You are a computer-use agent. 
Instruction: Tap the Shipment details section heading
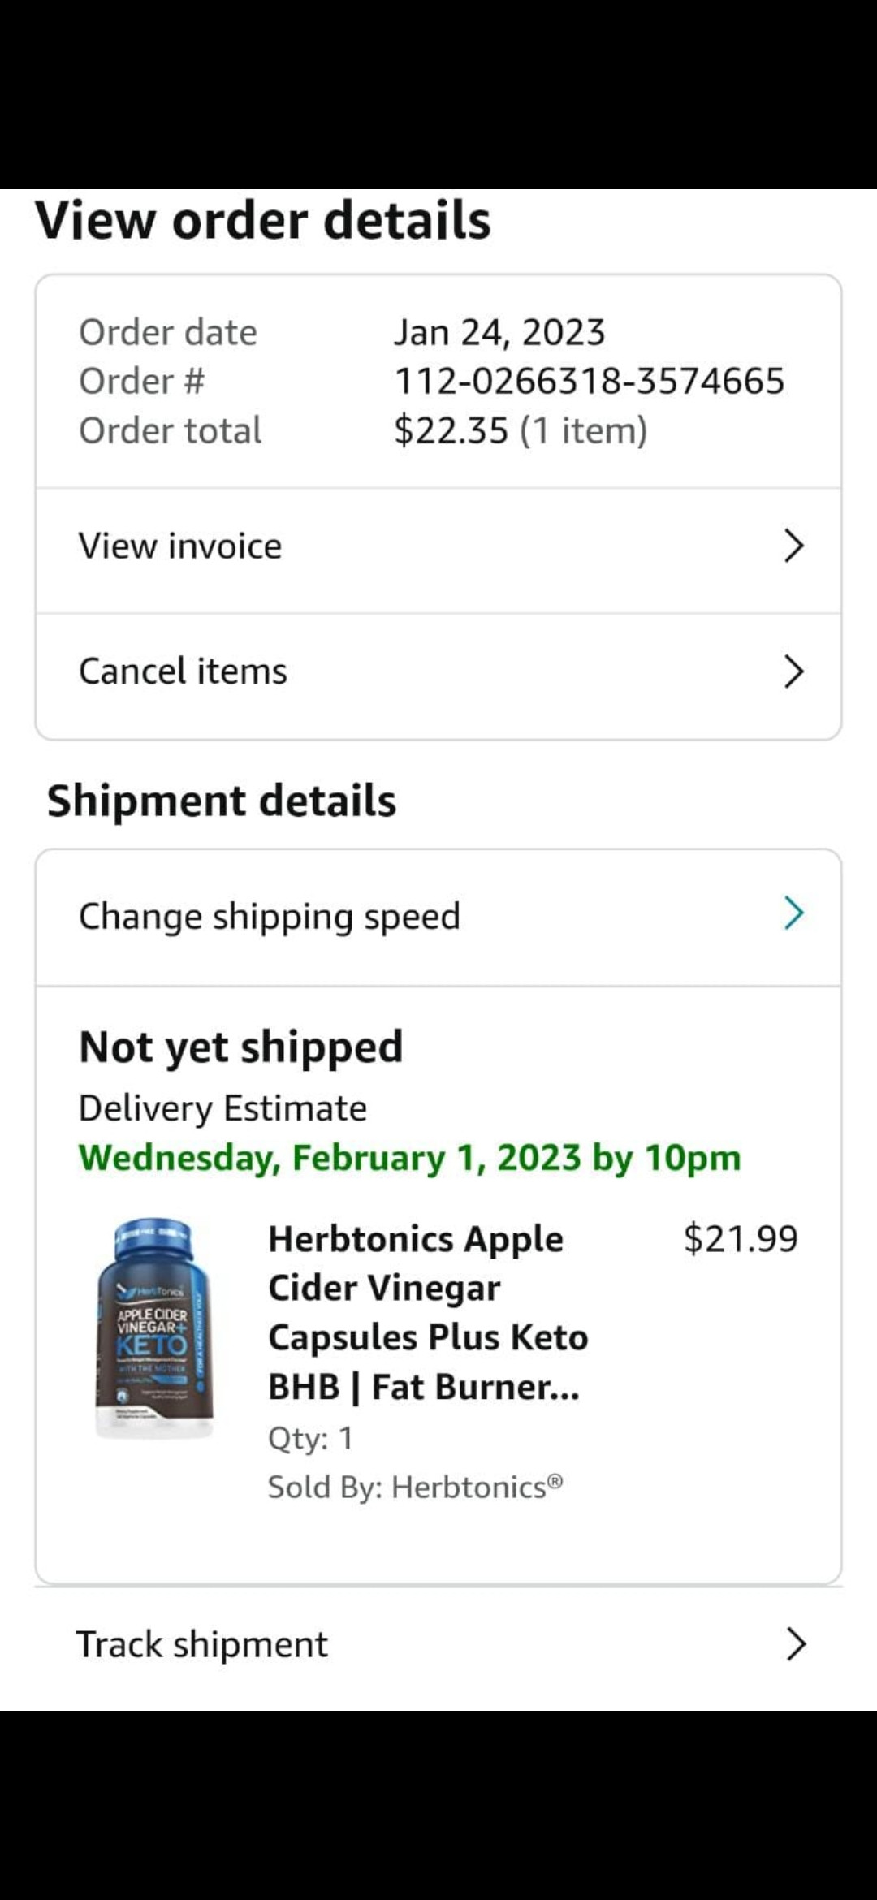pos(222,801)
